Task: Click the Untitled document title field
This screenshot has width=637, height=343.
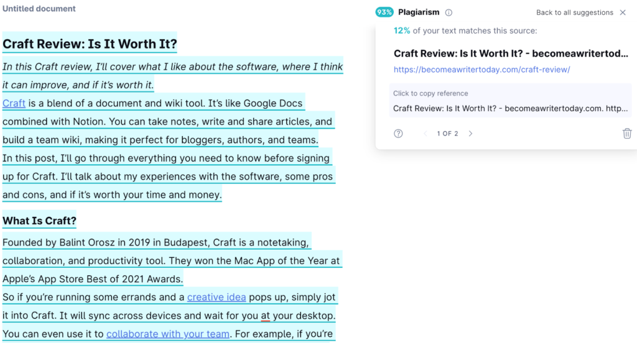Action: tap(39, 9)
